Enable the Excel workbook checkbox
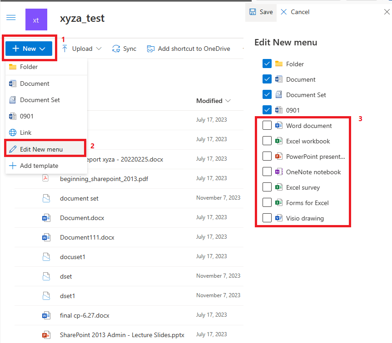392x343 pixels. click(x=267, y=141)
